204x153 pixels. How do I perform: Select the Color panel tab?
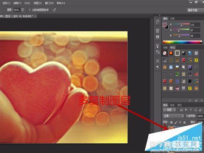click(166, 18)
